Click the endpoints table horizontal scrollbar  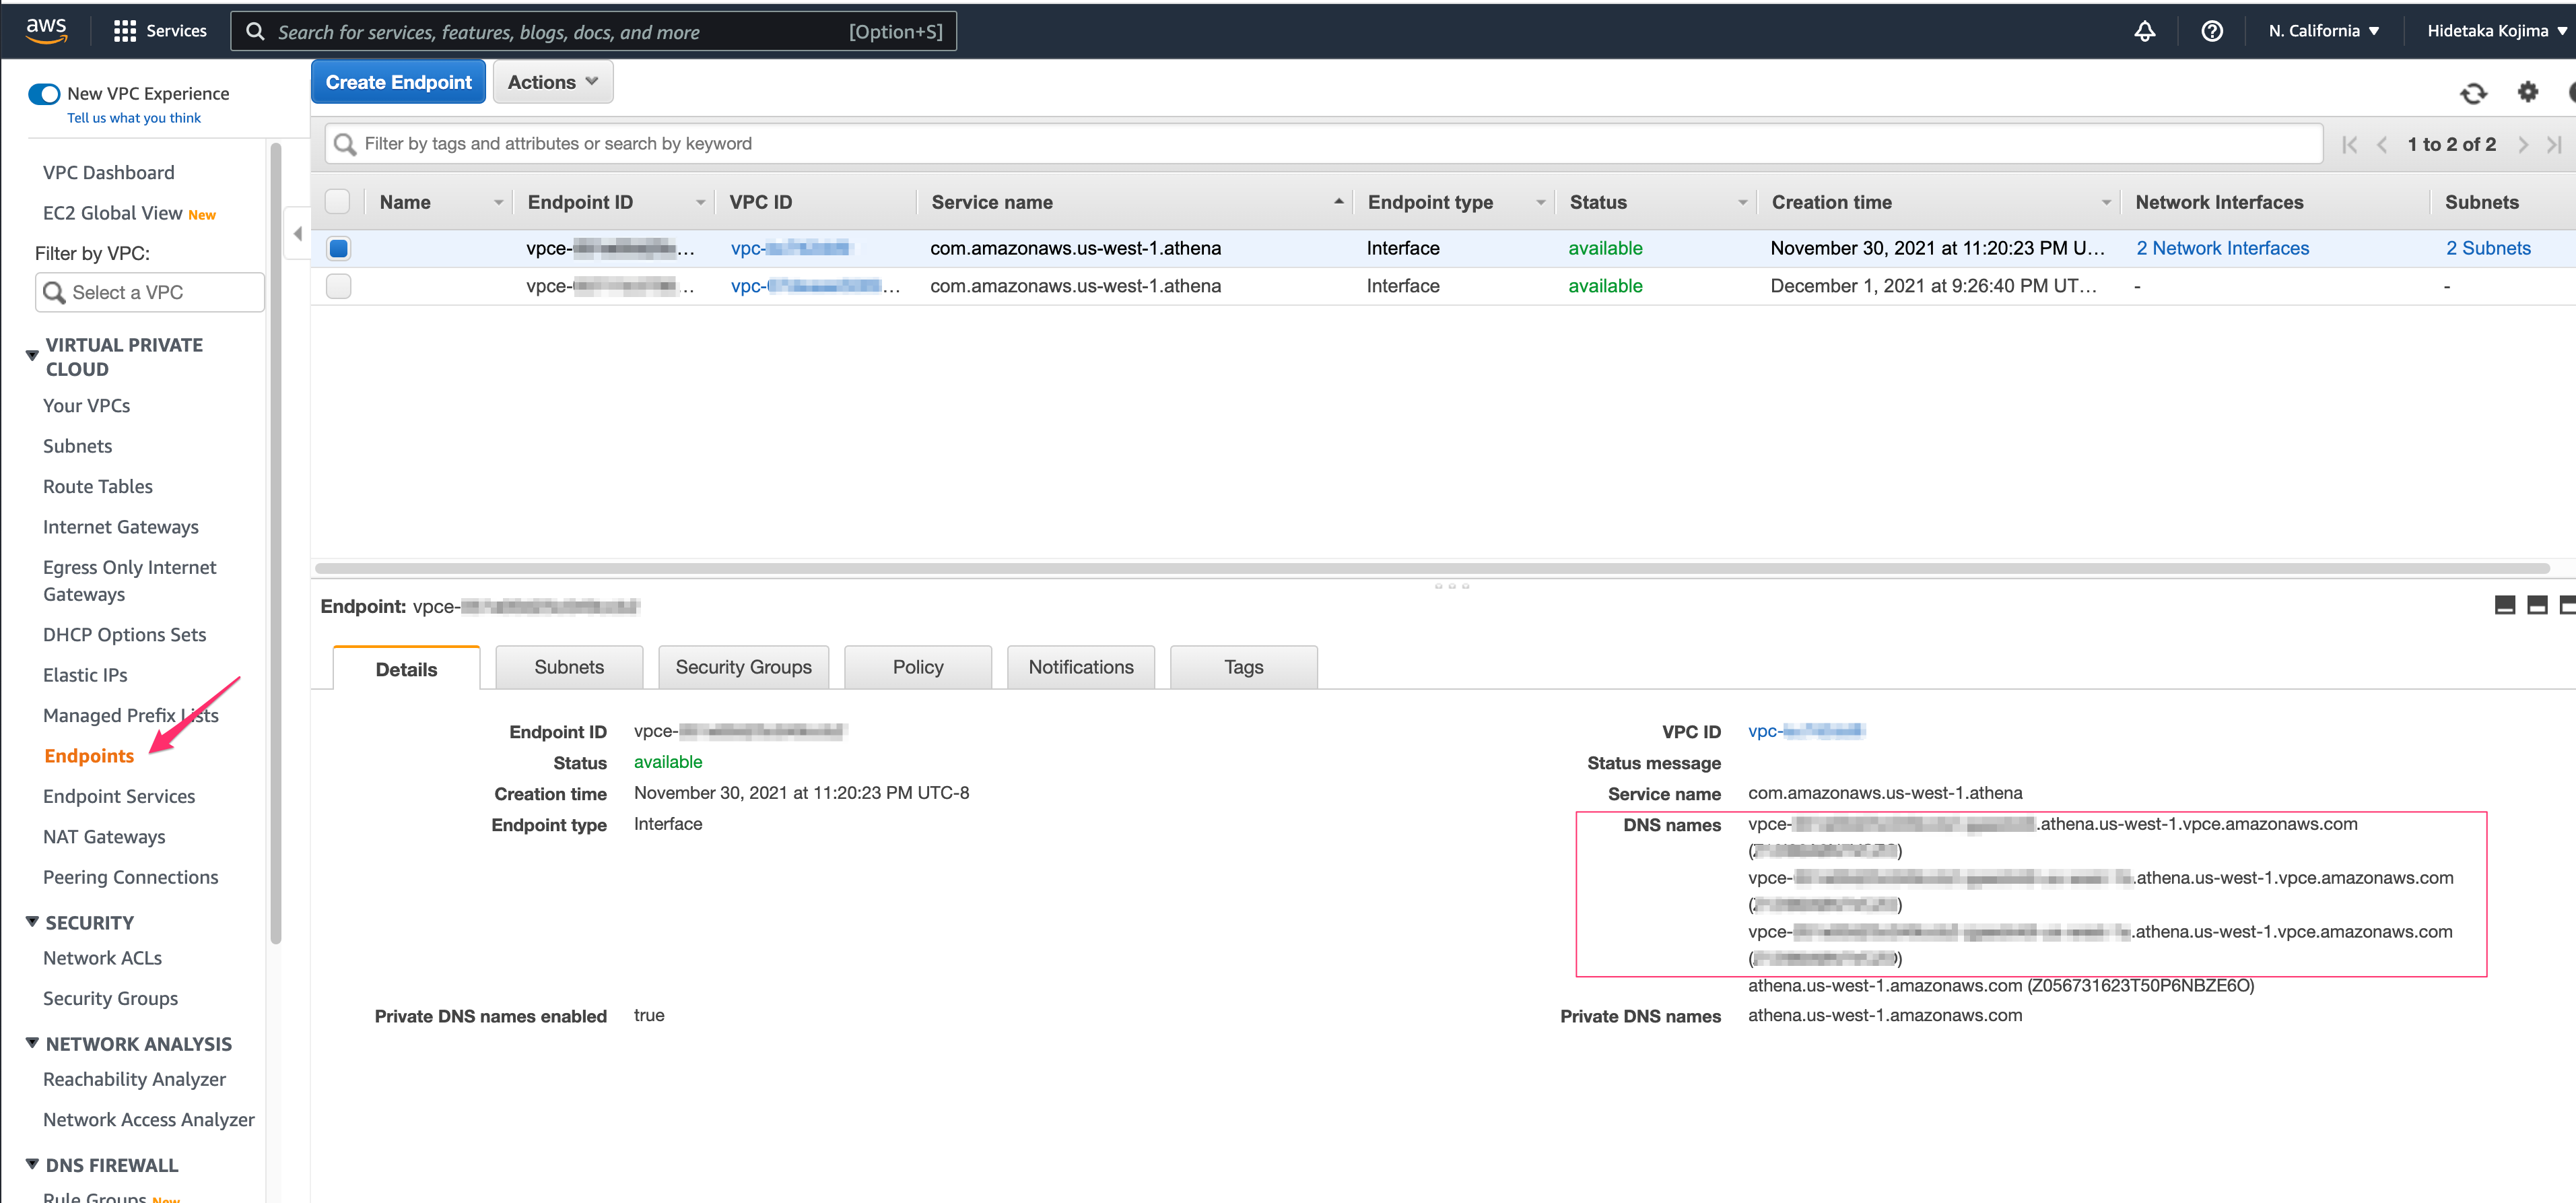click(1431, 568)
